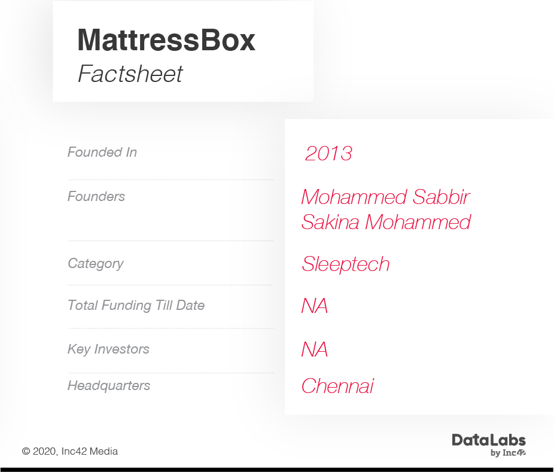The width and height of the screenshot is (554, 472).
Task: Click the 2013 founding year value
Action: tap(328, 154)
